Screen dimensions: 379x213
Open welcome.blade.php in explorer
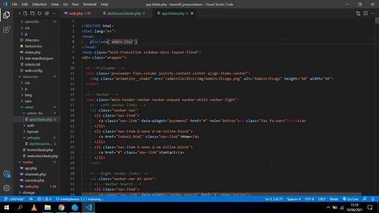(42, 156)
